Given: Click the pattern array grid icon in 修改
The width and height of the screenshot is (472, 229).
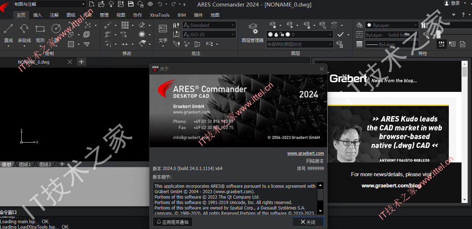Looking at the screenshot, I should click(125, 25).
